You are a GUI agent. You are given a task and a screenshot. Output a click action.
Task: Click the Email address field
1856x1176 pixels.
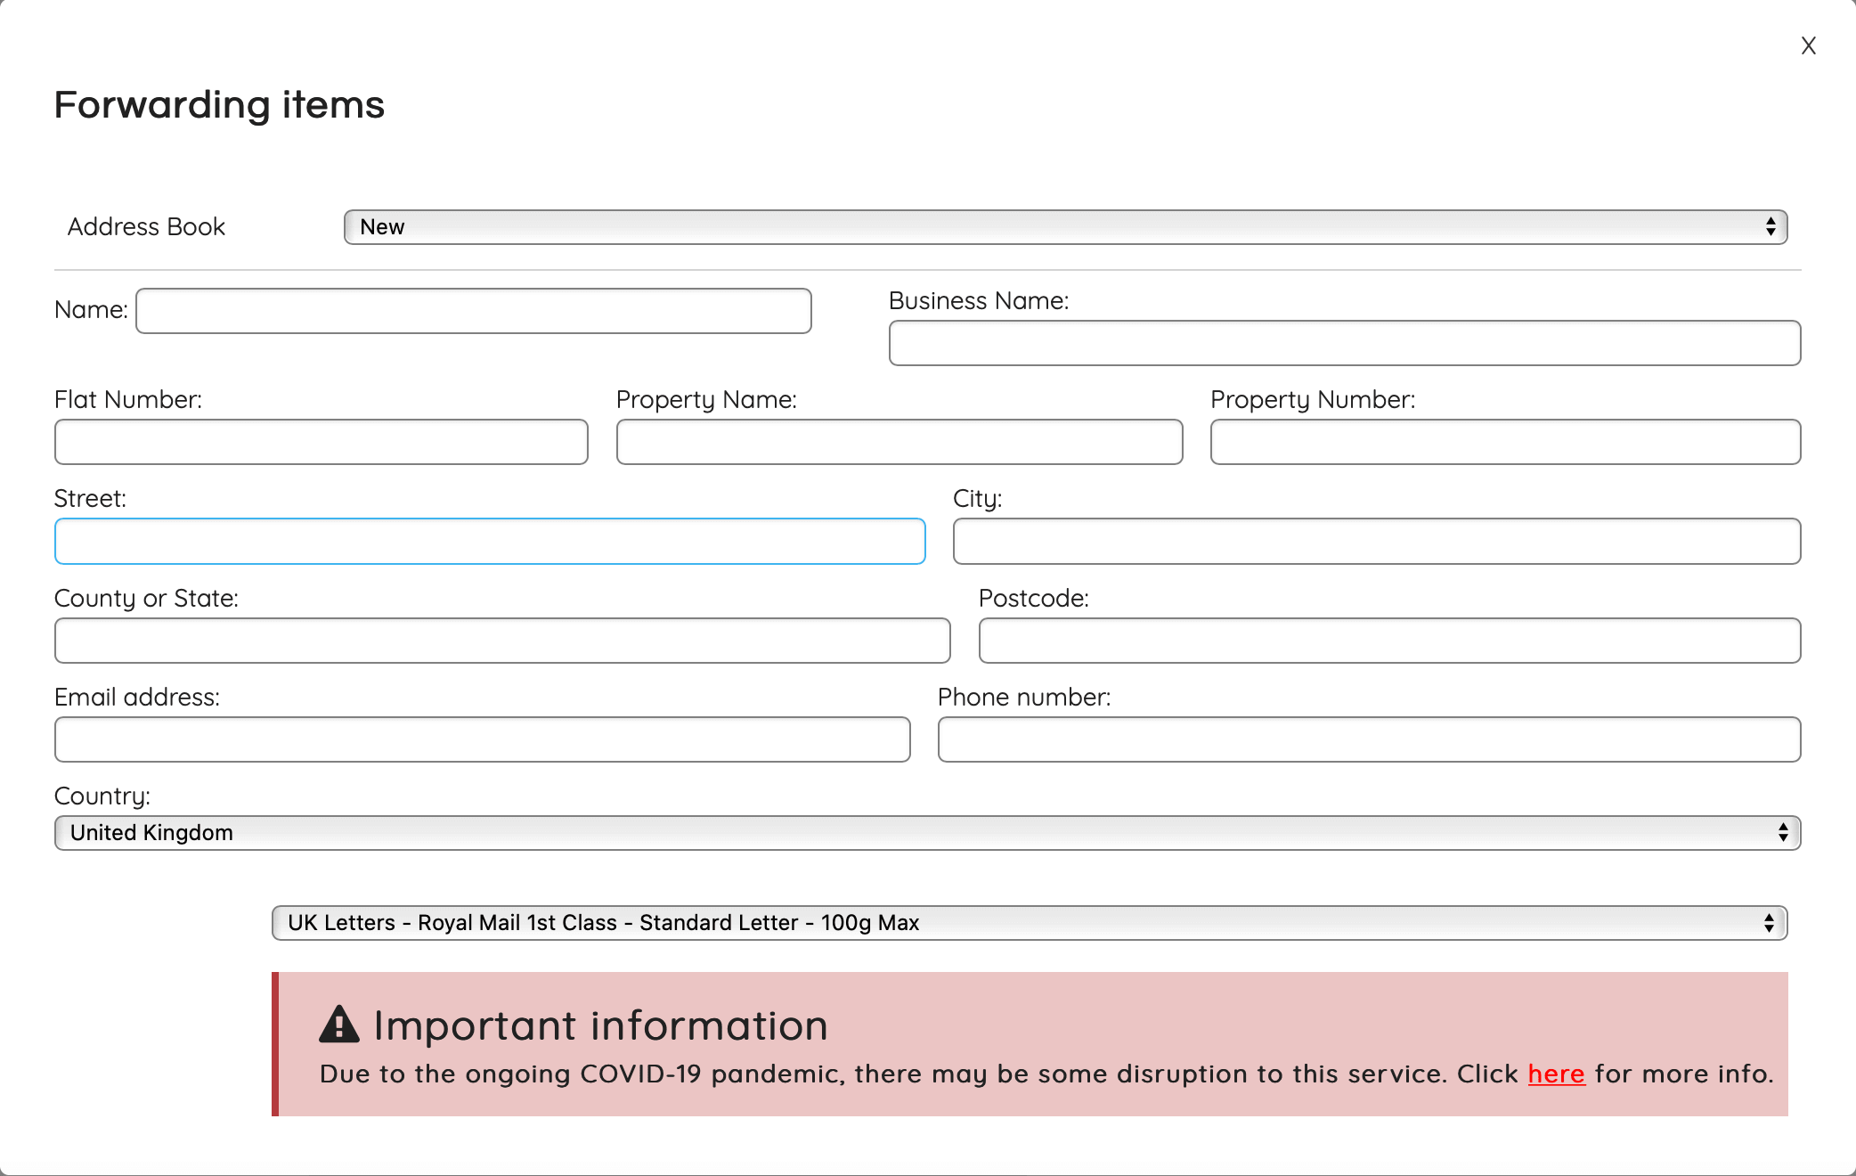(x=482, y=739)
